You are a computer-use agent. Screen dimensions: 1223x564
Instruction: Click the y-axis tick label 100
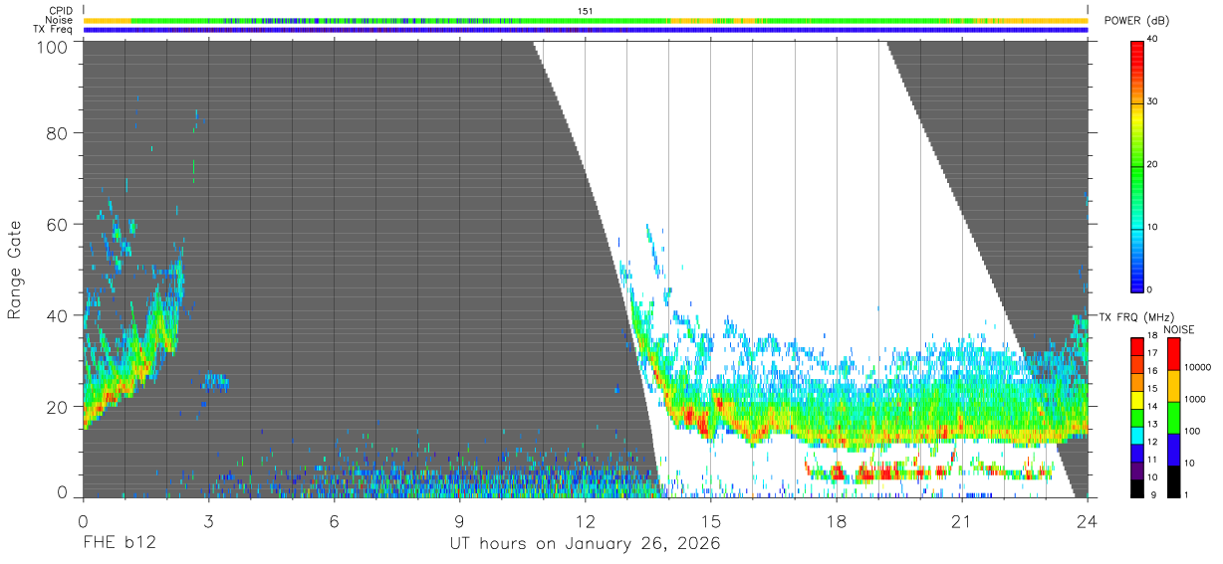click(52, 47)
